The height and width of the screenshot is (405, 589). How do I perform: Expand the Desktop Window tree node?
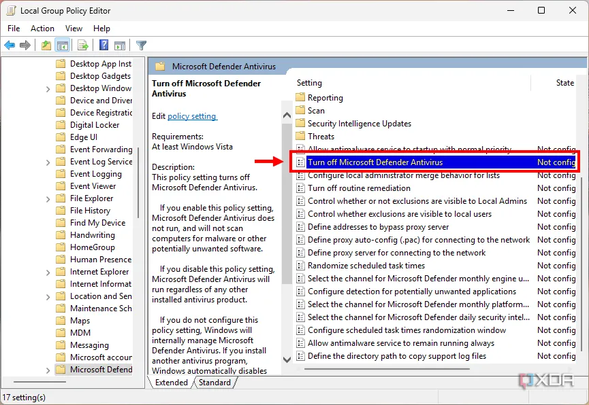coord(48,89)
